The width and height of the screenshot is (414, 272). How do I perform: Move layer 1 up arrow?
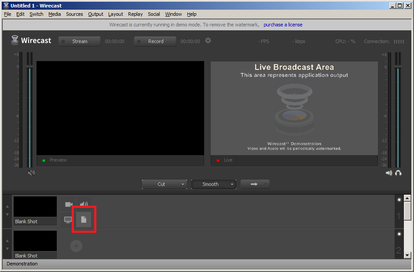coord(7,207)
